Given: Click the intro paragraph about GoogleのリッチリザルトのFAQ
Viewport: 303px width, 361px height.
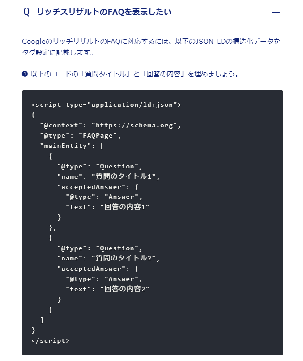Looking at the screenshot, I should [151, 47].
